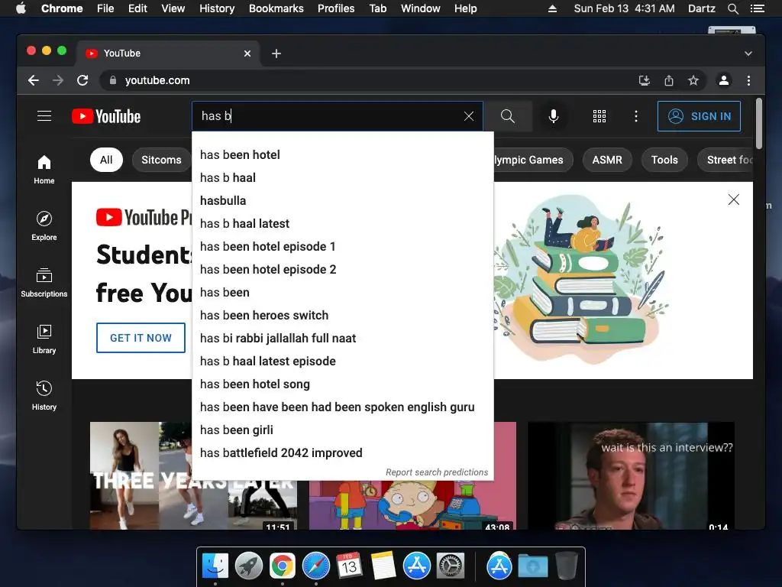Image resolution: width=782 pixels, height=587 pixels.
Task: Expand the tab search chevron
Action: (748, 54)
